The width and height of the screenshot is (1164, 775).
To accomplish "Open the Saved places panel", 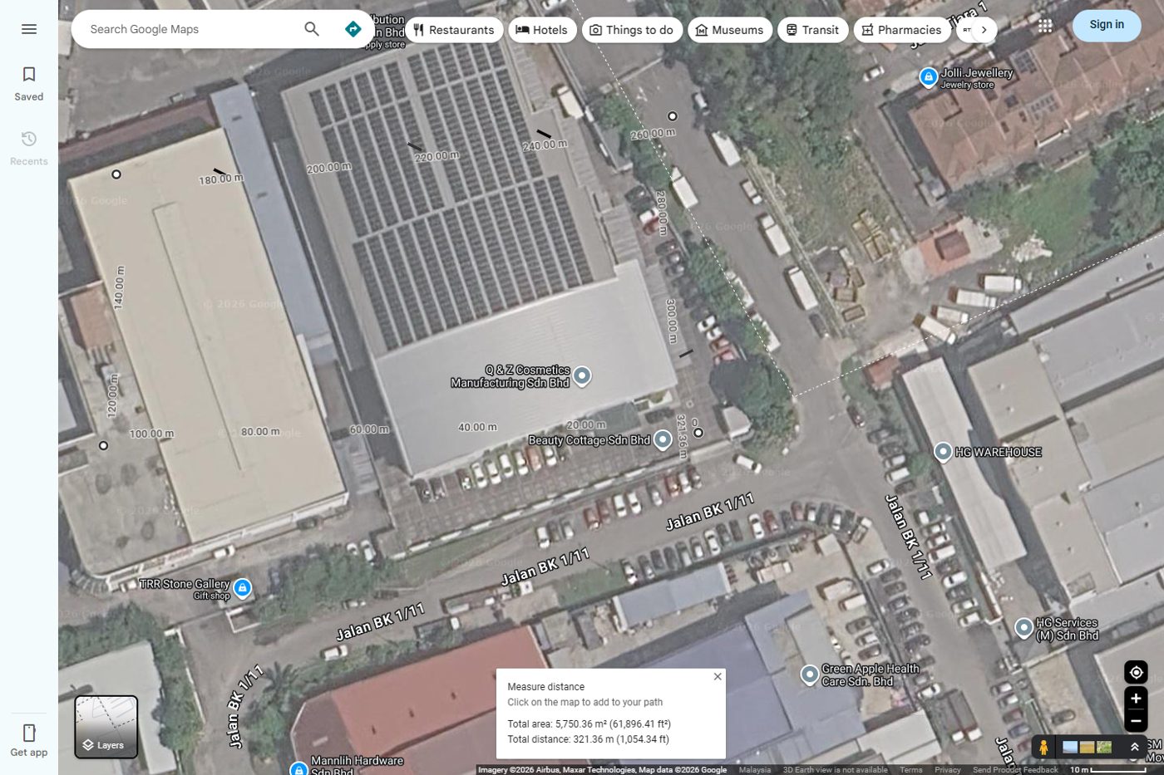I will [29, 84].
